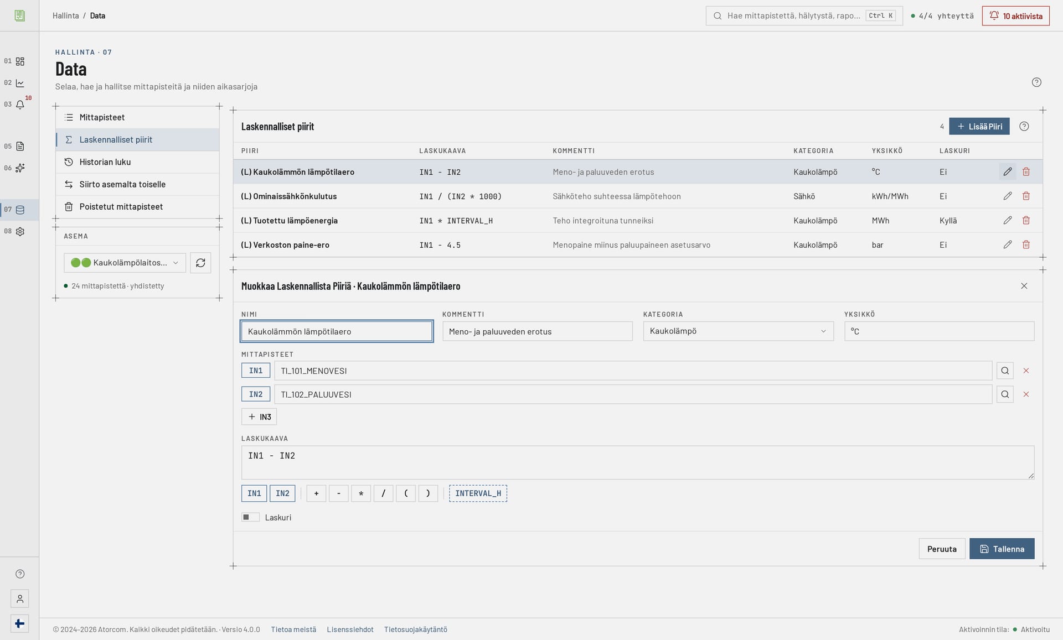Click the refresh station icon button

click(x=200, y=263)
